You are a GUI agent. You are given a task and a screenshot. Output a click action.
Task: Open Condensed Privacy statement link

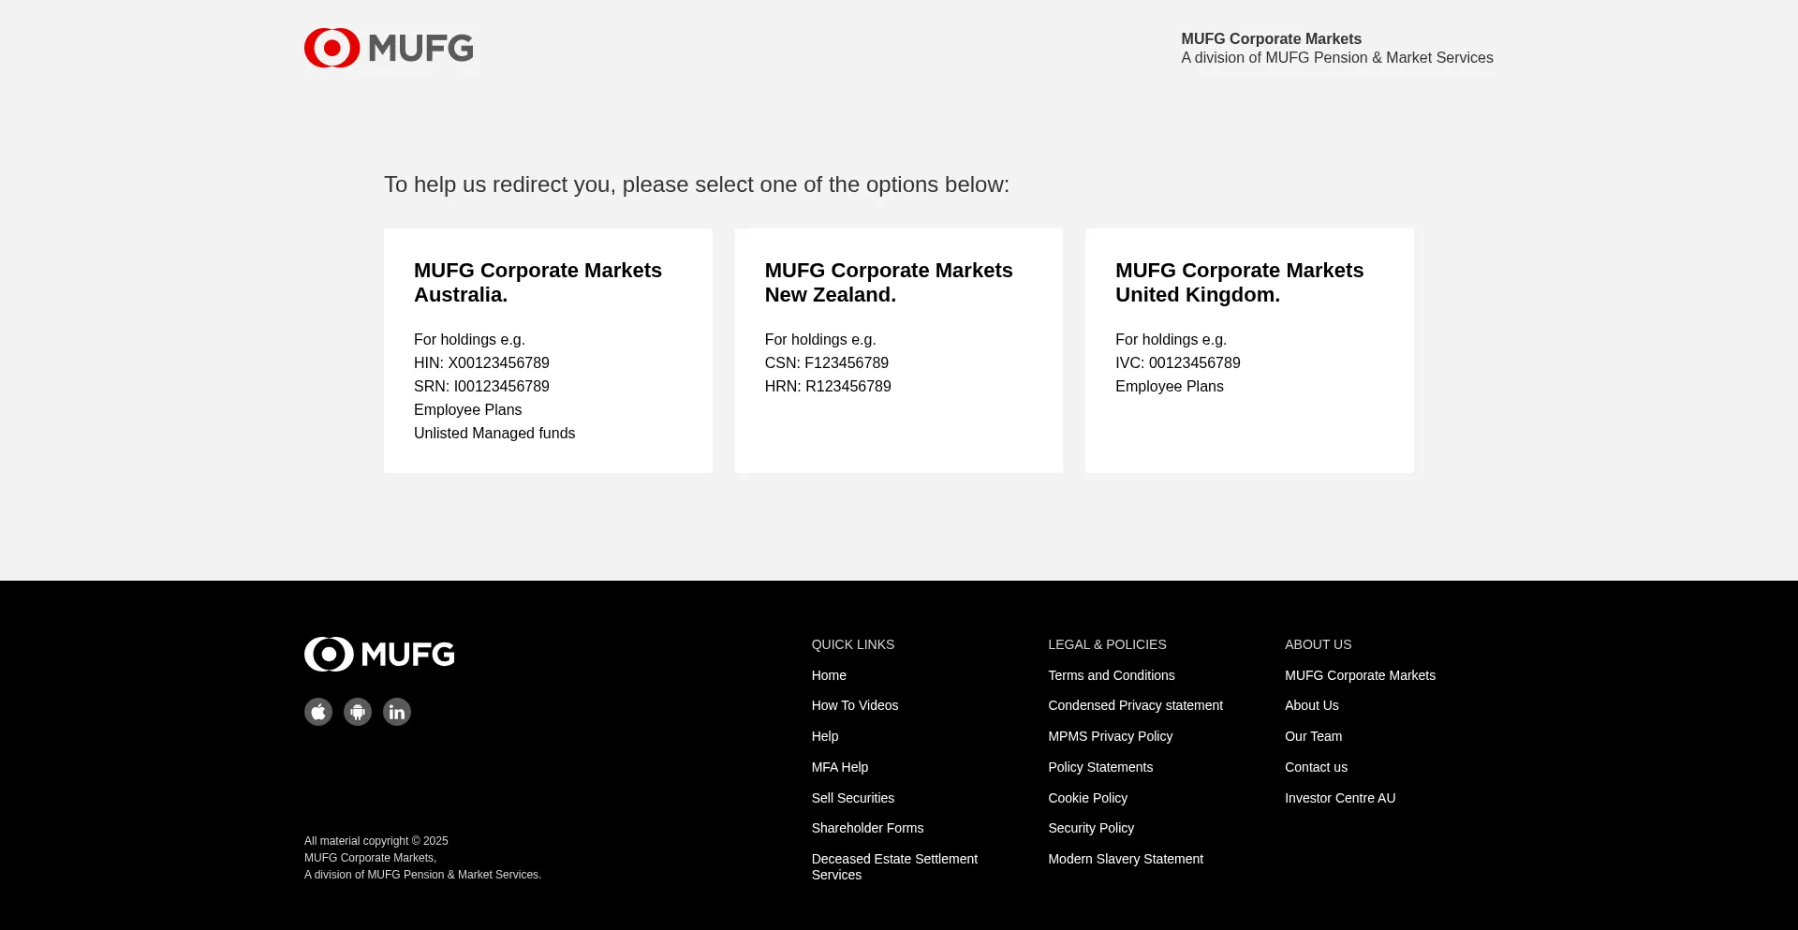click(1135, 705)
